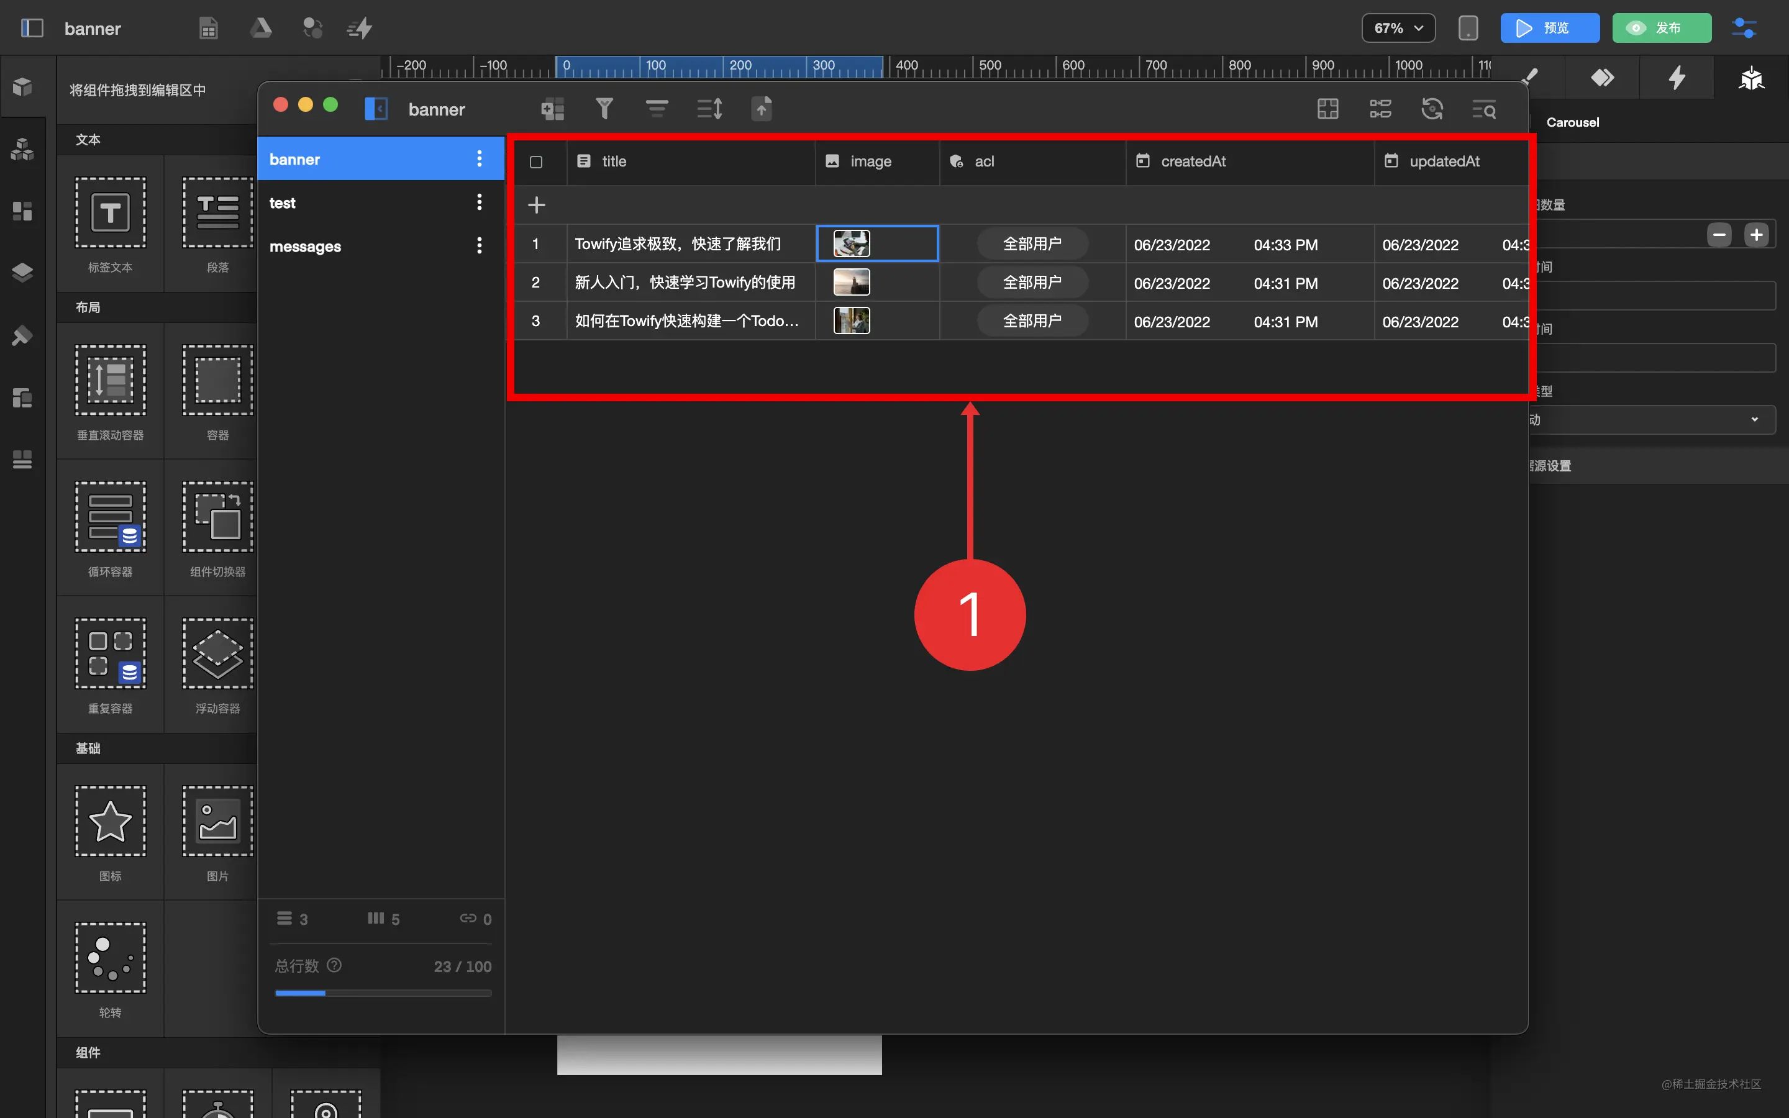Select the messages table in sidebar

(x=304, y=246)
